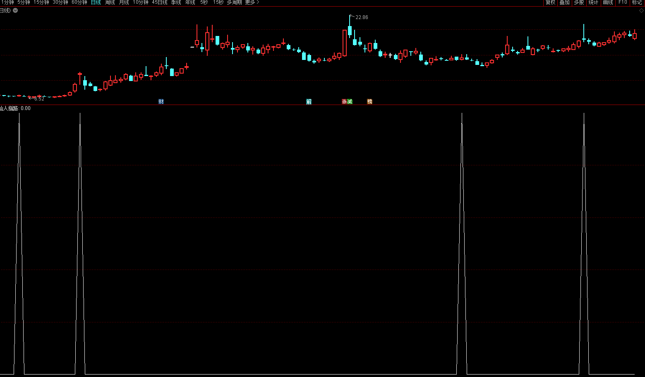
Task: Click the 22.86 high price label
Action: 362,17
